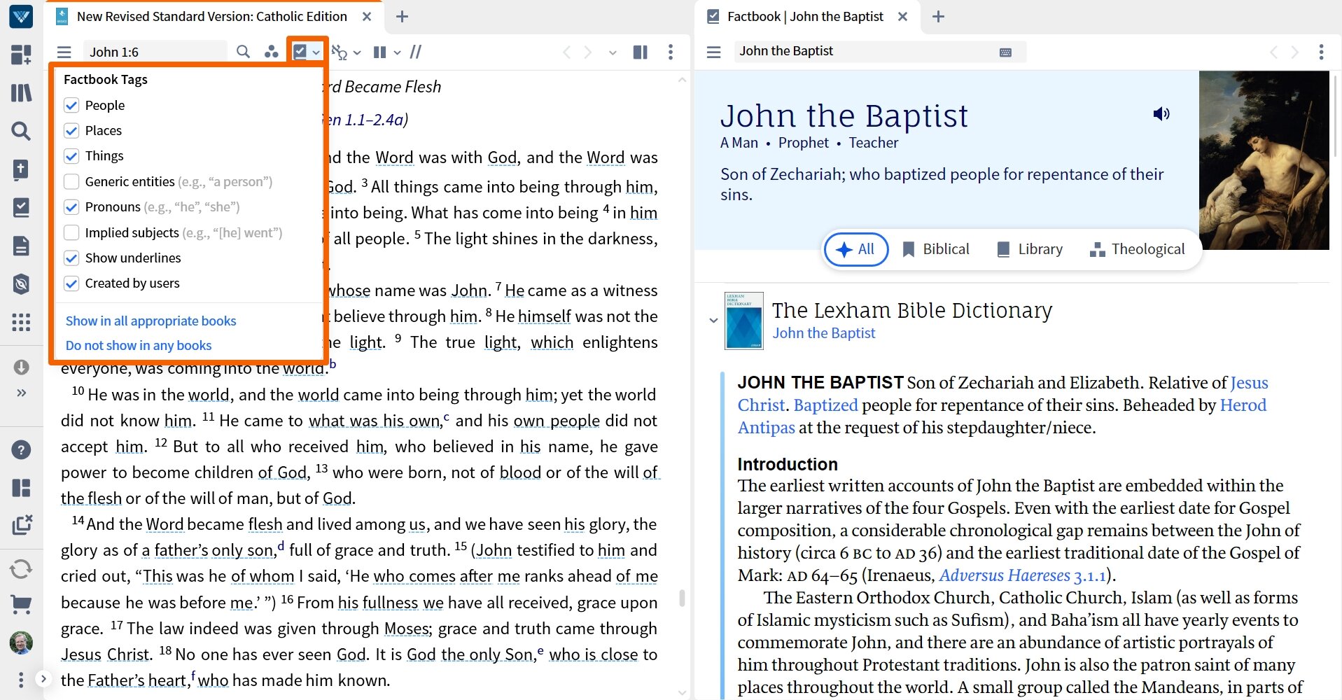Uncheck the Things factbook tag
Screen dimensions: 1342x700
71,155
